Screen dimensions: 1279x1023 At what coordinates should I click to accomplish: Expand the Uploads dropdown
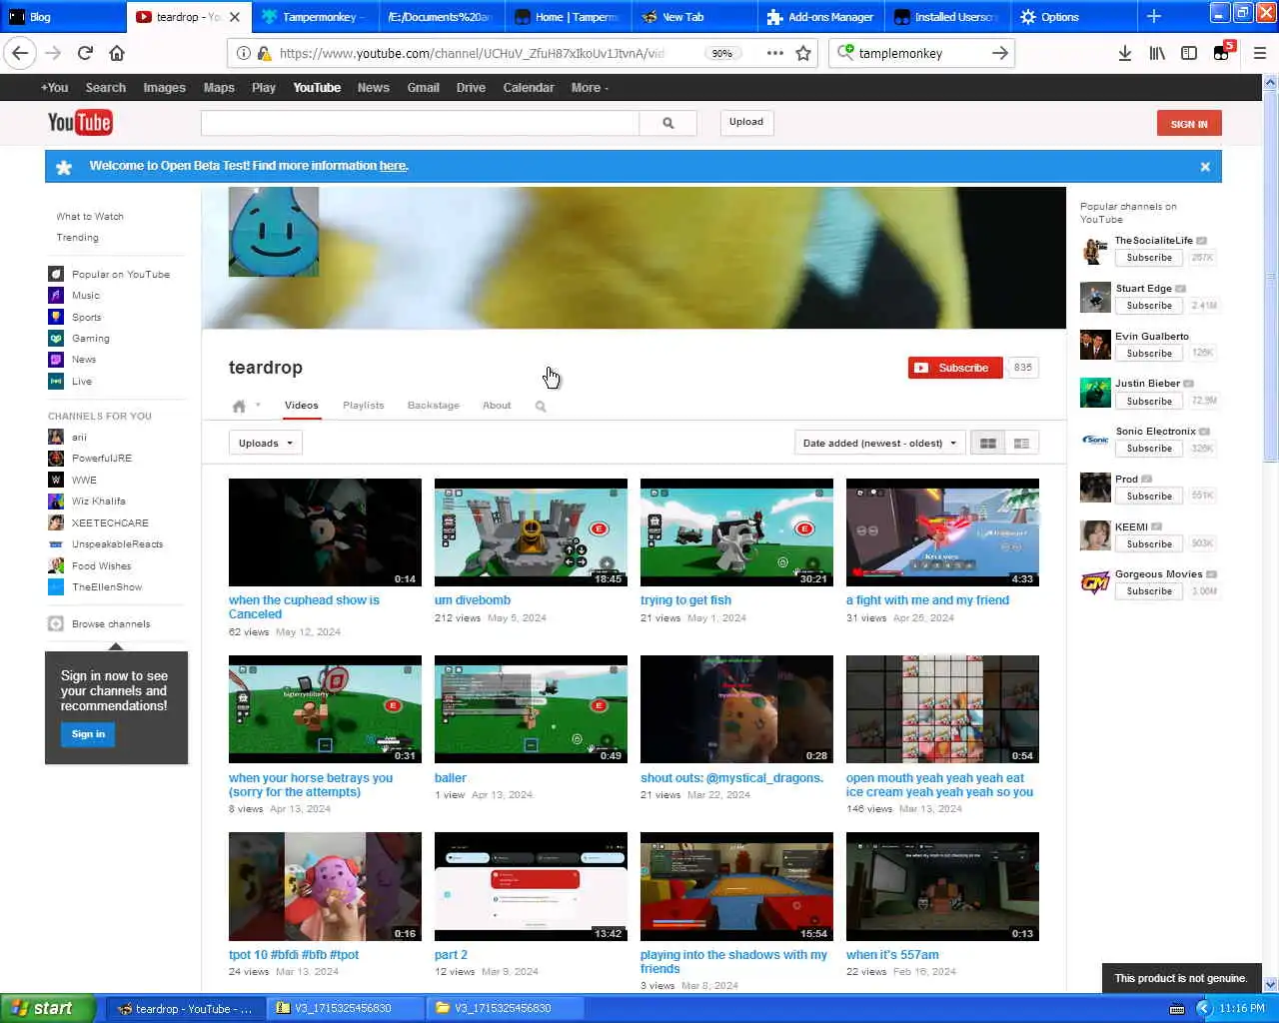point(266,443)
